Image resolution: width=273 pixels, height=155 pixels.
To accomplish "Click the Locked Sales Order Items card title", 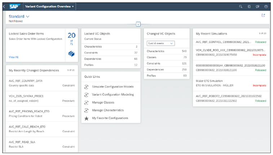I will [x=26, y=34].
